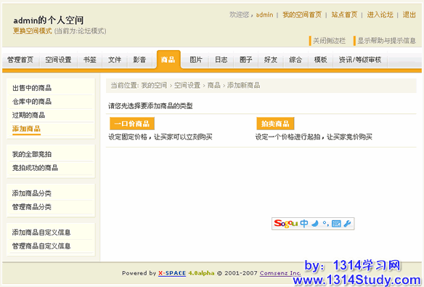Switch to the 日志 tab
This screenshot has width=424, height=287.
point(221,60)
